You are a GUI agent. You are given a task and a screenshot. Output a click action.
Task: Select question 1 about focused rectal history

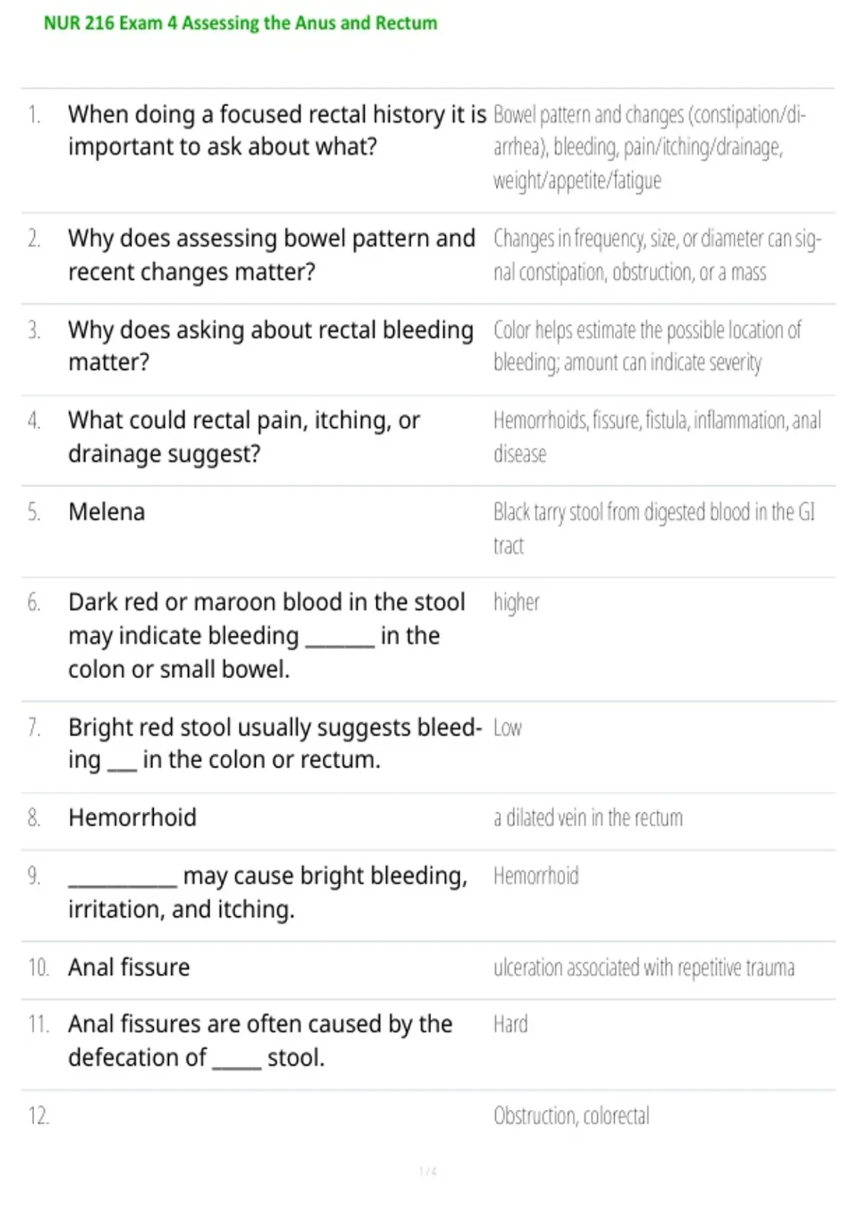tap(277, 130)
